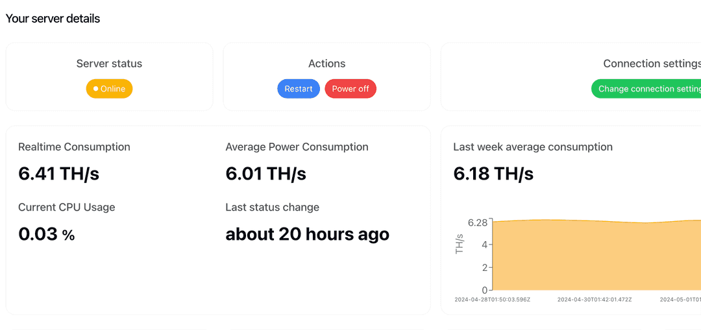Click the Realtime Consumption 6.41 TH/s value

tap(58, 174)
